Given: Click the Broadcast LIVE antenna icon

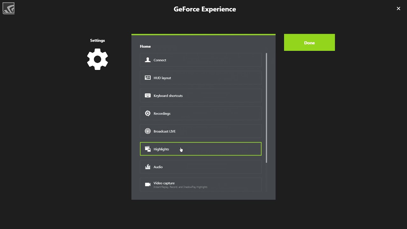Looking at the screenshot, I should click(148, 131).
